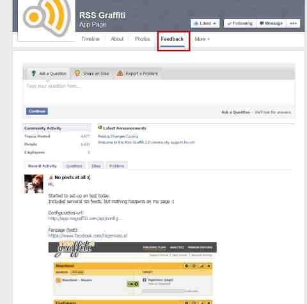307x304 pixels.
Task: Click the lightbulb icon for Share an Idea
Action: tap(77, 73)
